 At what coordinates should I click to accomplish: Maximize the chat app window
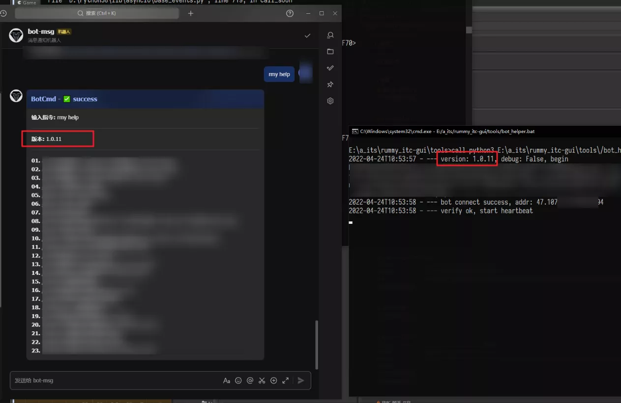322,13
